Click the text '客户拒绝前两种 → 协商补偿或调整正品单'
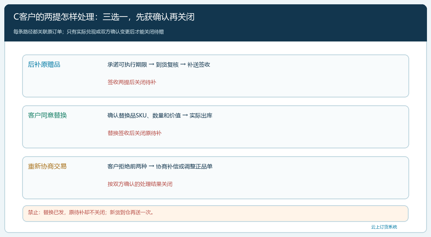The image size is (431, 237). point(160,166)
